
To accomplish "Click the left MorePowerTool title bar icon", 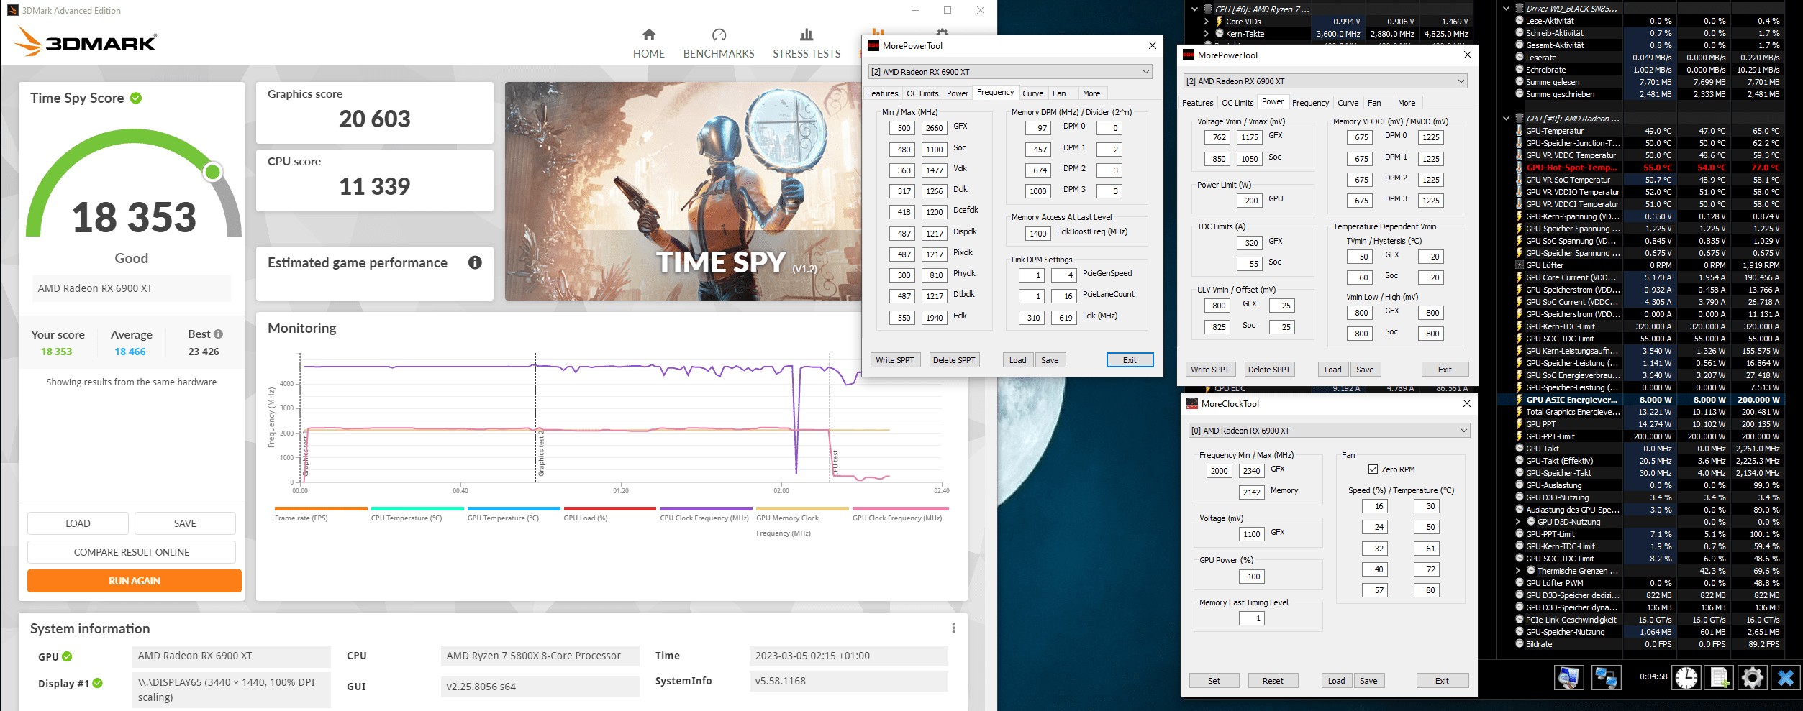I will (873, 45).
